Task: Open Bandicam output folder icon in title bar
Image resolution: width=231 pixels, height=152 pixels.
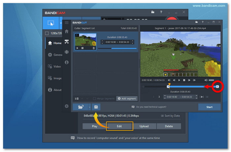Action: pos(153,12)
